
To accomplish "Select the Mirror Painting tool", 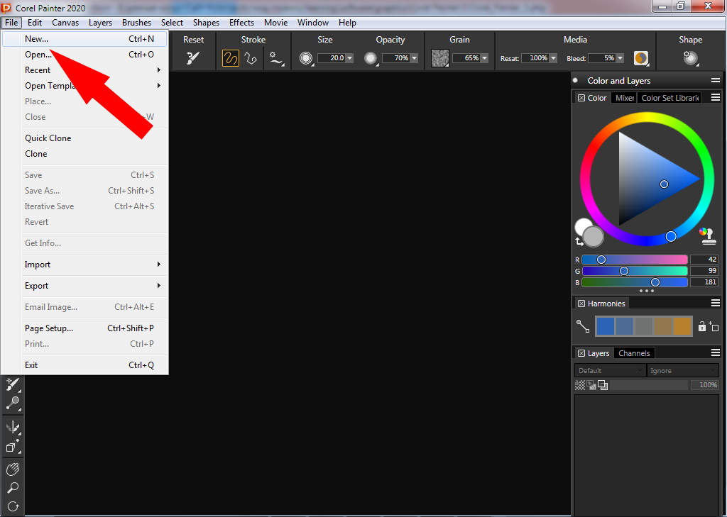I will 12,427.
